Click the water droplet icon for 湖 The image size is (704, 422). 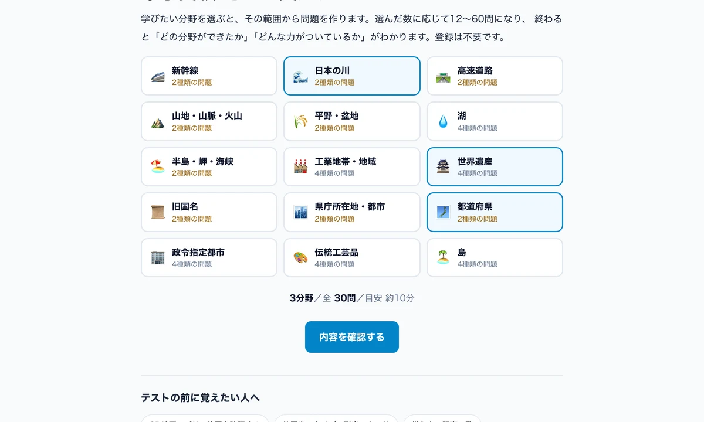point(443,122)
